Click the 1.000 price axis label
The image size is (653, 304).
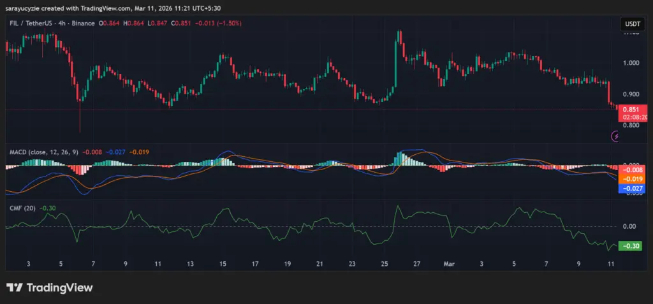(x=631, y=63)
